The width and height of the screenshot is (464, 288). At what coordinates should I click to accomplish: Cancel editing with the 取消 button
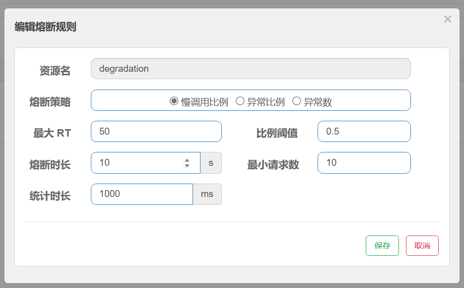click(x=422, y=245)
